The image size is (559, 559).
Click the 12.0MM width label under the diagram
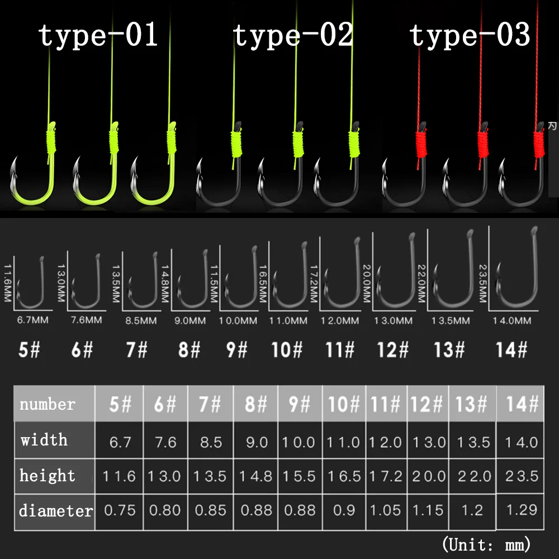pyautogui.click(x=340, y=320)
